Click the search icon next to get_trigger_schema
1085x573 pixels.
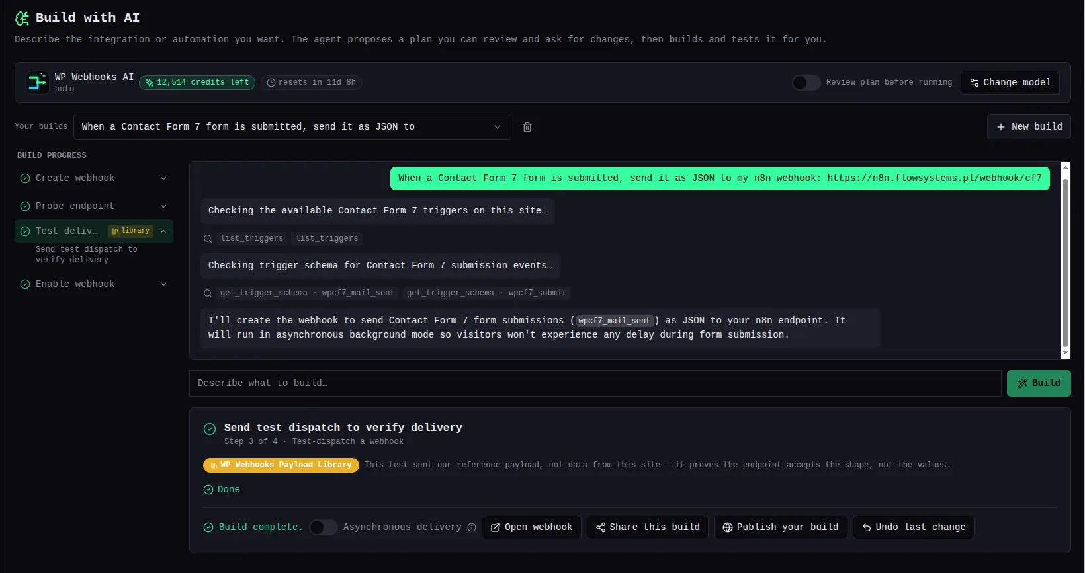coord(208,293)
